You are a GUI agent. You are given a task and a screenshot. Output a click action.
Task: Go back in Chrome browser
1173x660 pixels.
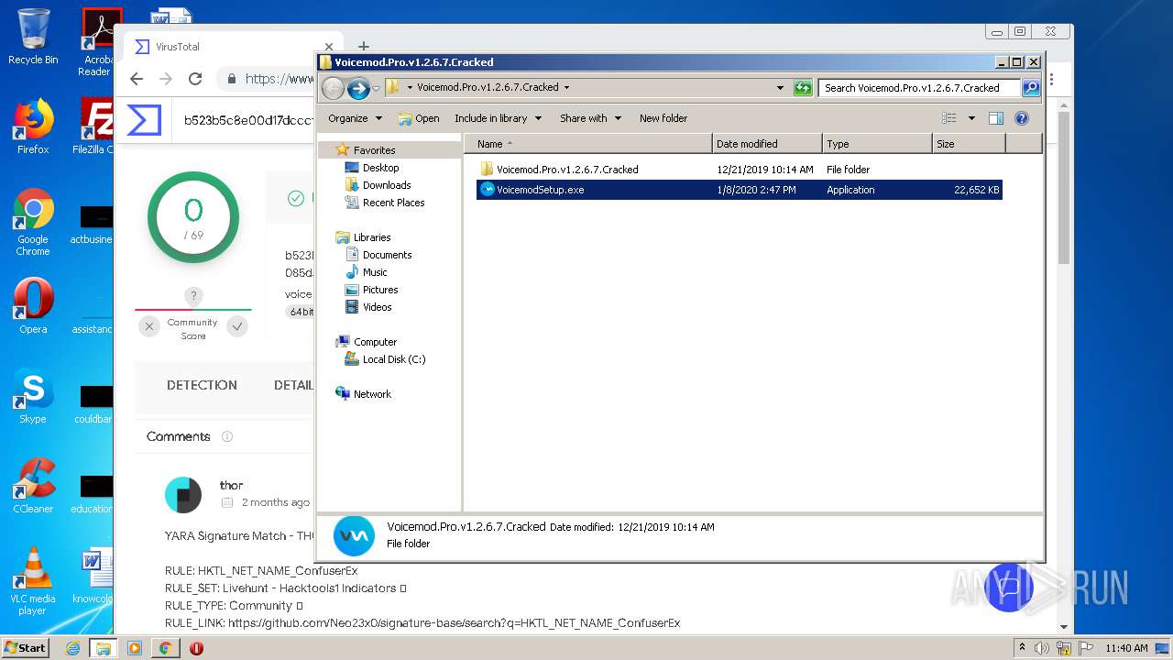[x=137, y=79]
